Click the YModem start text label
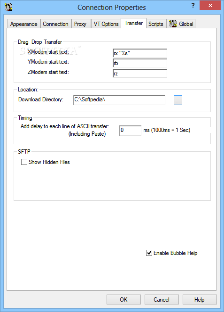The image size is (224, 312). point(48,62)
